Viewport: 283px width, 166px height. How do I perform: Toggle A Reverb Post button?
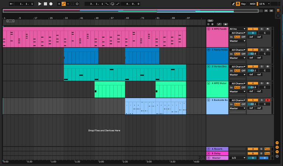pos(267,149)
